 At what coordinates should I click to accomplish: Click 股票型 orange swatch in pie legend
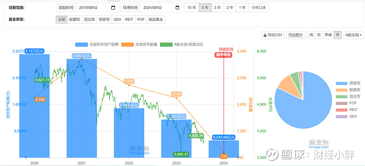(x=340, y=90)
